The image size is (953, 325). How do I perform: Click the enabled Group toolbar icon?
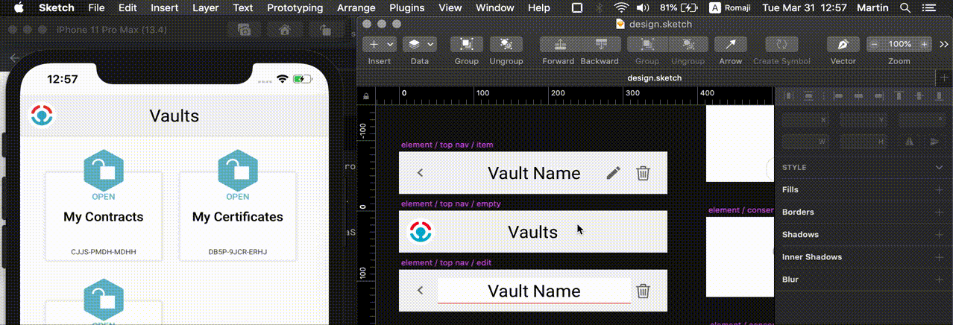pyautogui.click(x=467, y=45)
